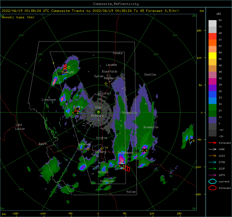Image resolution: width=232 pixels, height=217 pixels.
Task: Select the Stettler label
Action: coord(150,75)
